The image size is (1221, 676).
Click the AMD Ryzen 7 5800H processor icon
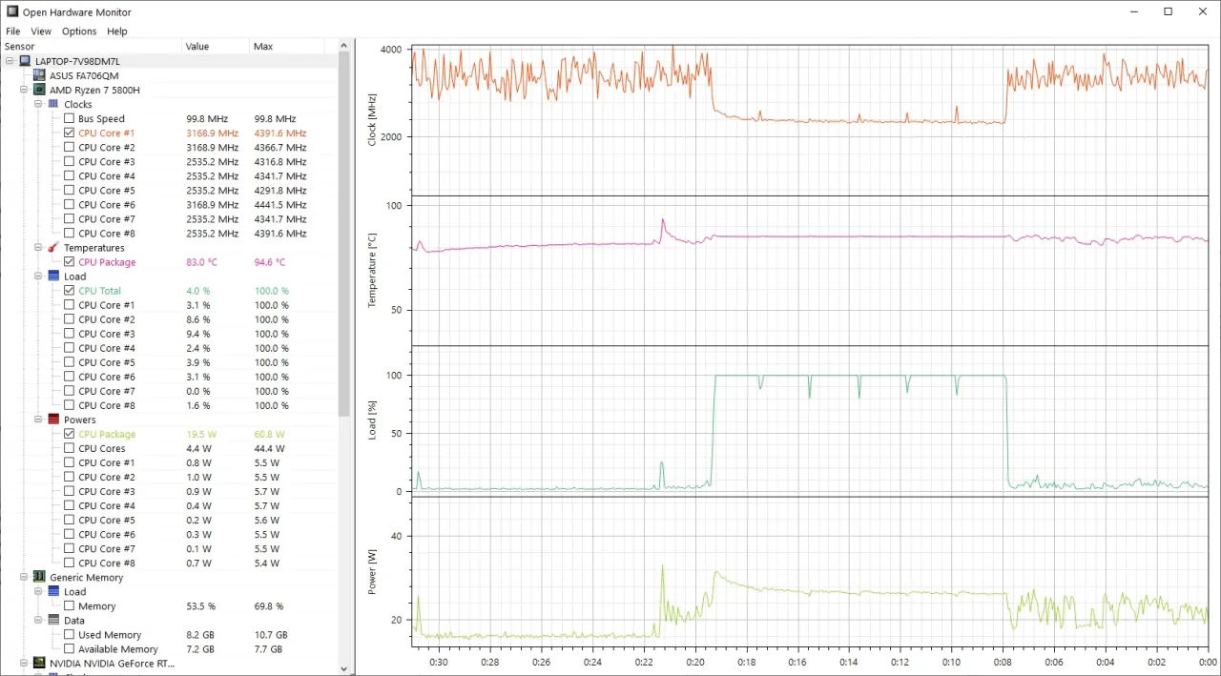click(40, 90)
